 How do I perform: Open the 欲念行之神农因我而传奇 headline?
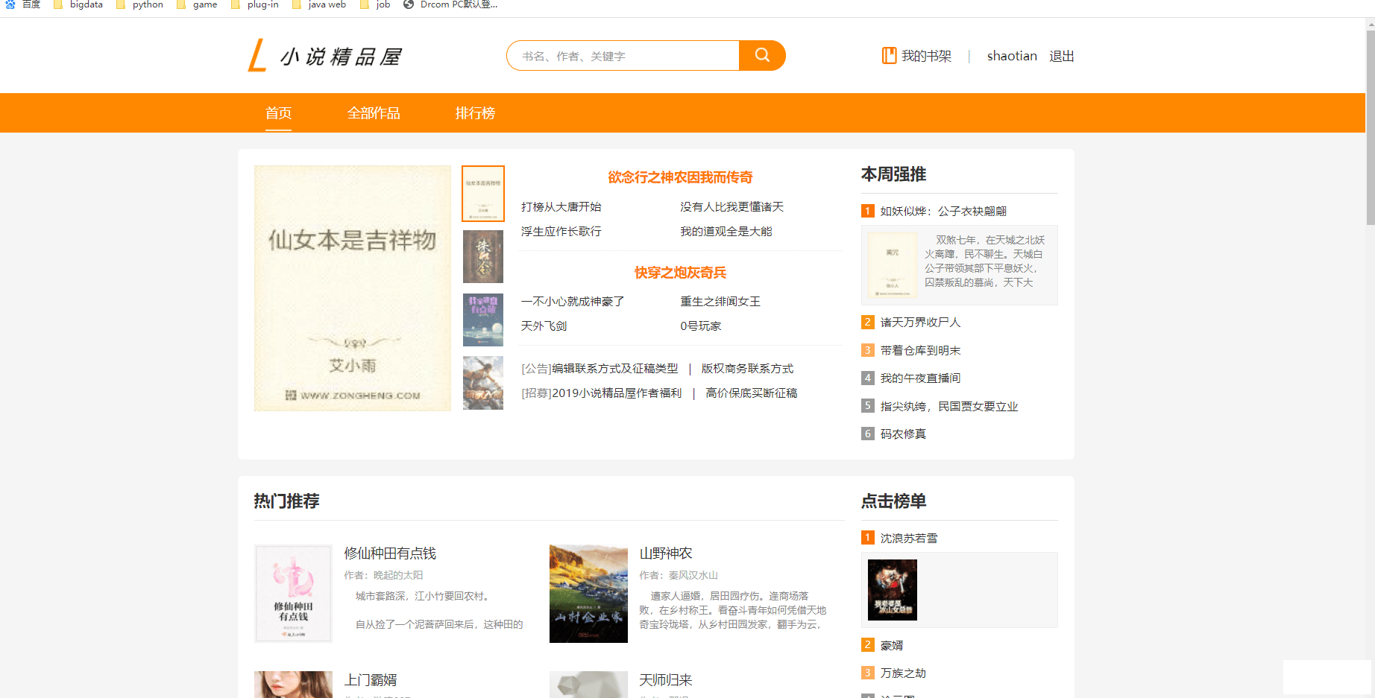[x=680, y=177]
